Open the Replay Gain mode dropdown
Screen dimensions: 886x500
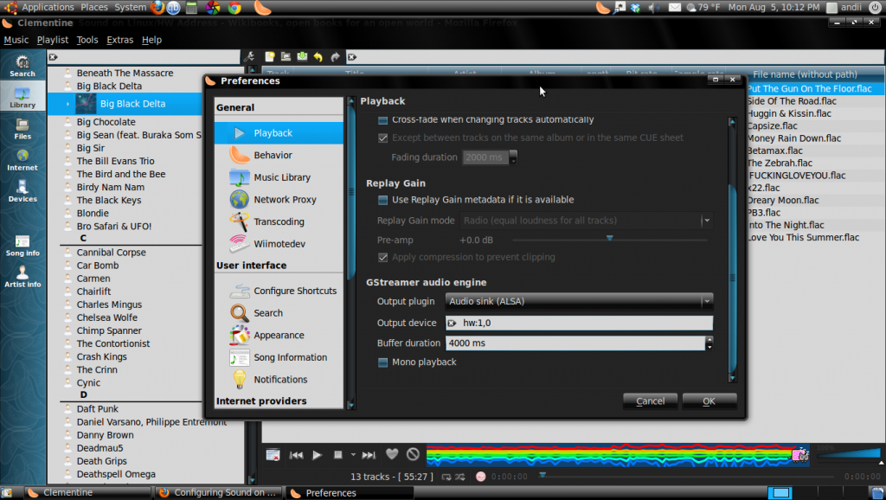point(587,221)
